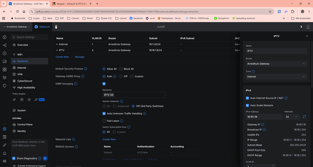Click the device icon next to Network tab
The width and height of the screenshot is (313, 167).
pyautogui.click(x=56, y=27)
